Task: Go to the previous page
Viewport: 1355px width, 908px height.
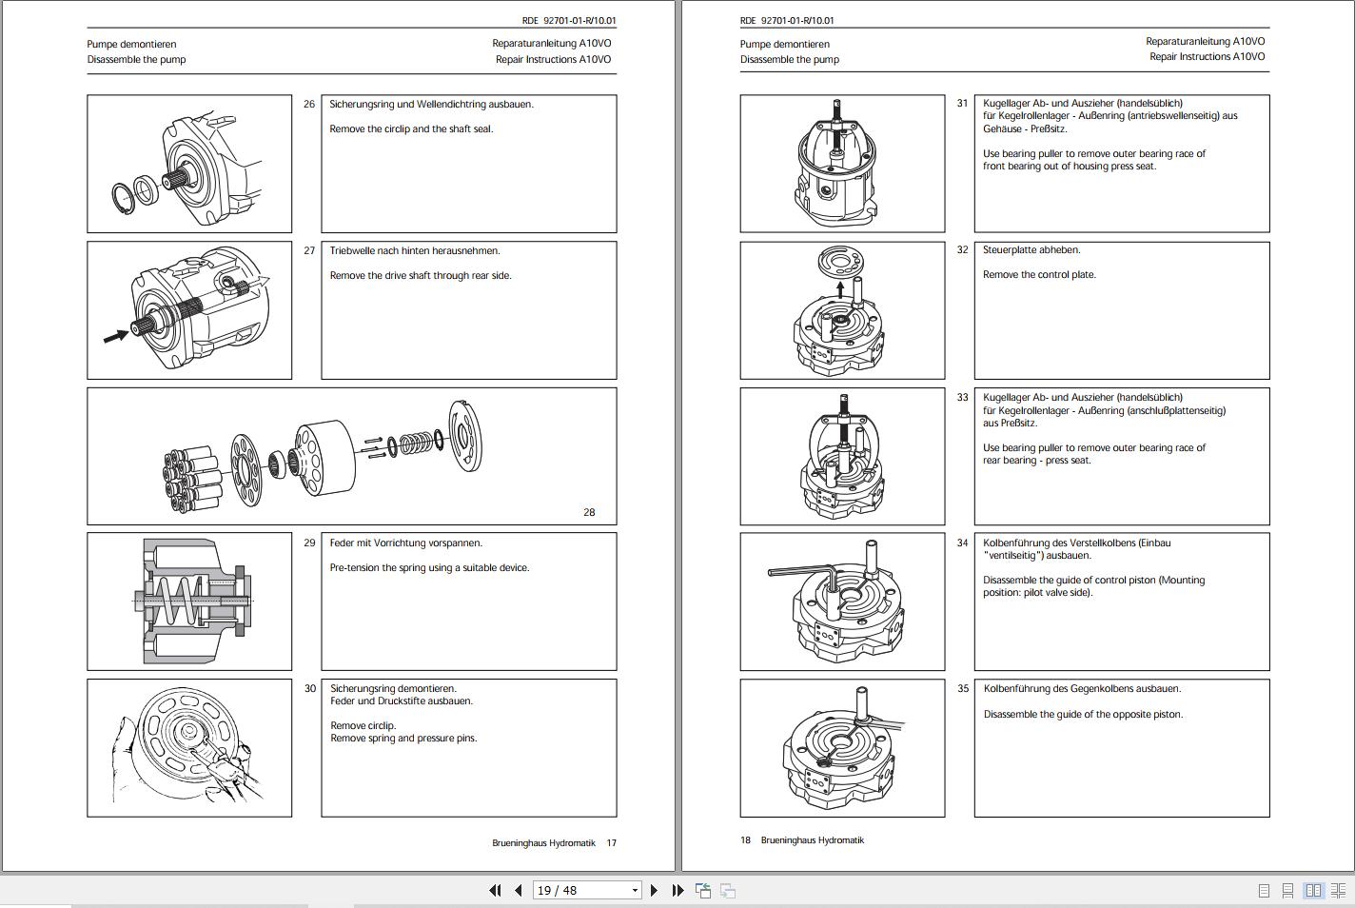Action: (519, 890)
